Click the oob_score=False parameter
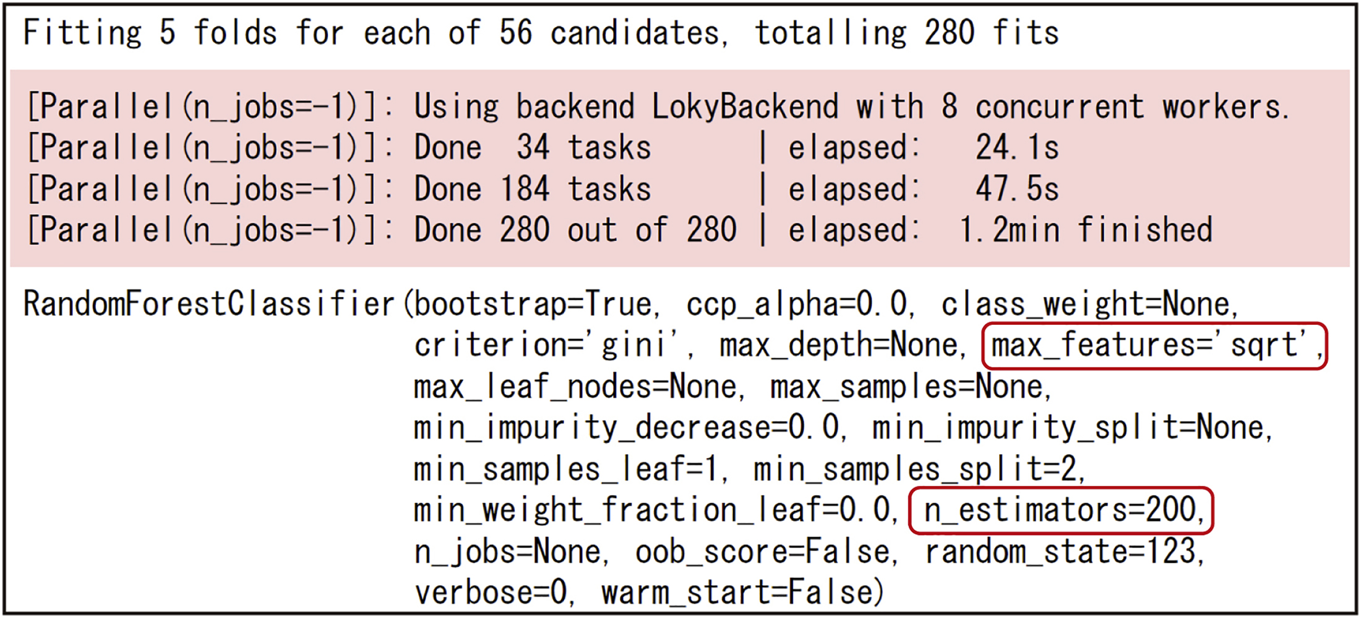 pyautogui.click(x=765, y=552)
